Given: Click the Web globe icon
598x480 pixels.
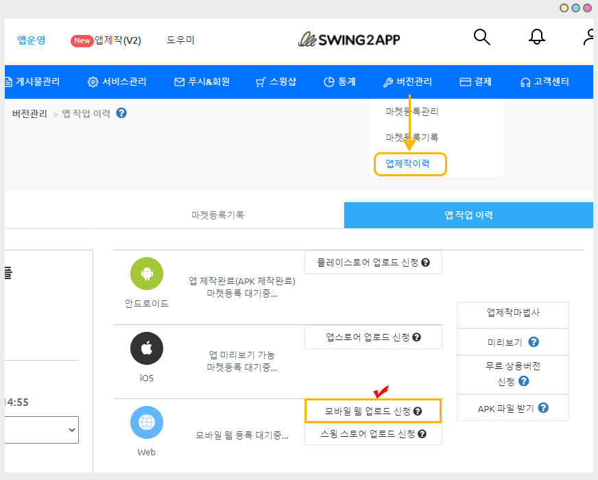Looking at the screenshot, I should 147,422.
